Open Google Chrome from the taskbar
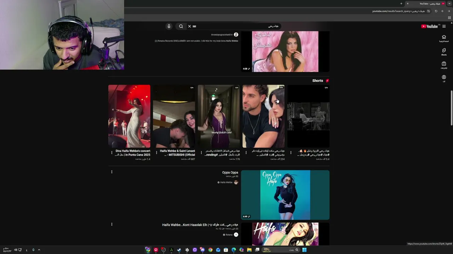This screenshot has height=254, width=453. 210,250
